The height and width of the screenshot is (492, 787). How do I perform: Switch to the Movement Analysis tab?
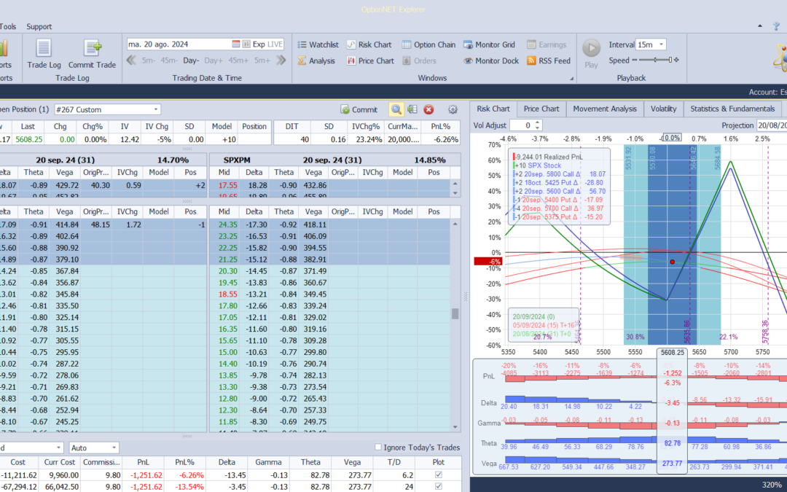tap(604, 109)
